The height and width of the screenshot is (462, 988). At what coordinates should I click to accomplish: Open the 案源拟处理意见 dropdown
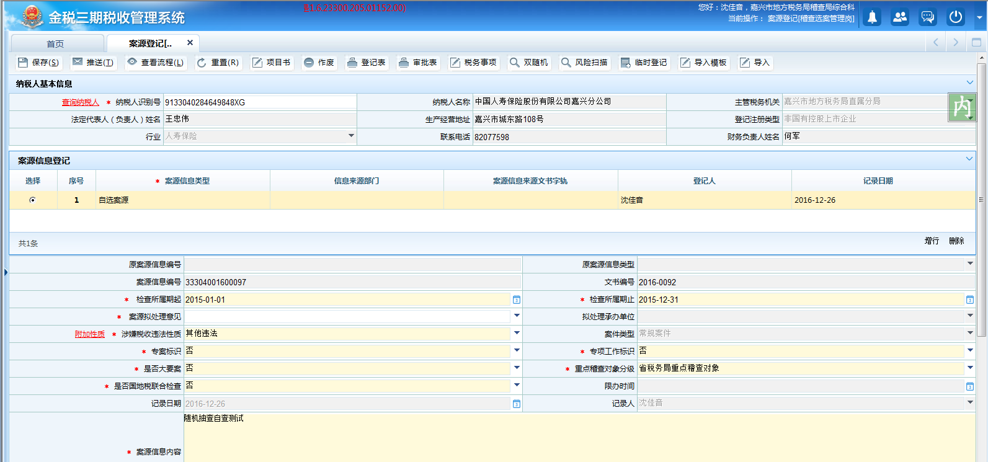pos(517,316)
